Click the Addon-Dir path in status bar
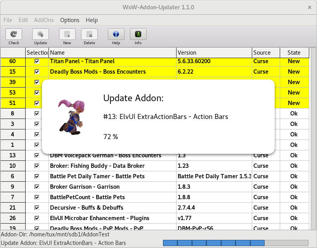The image size is (317, 248). pos(55,234)
